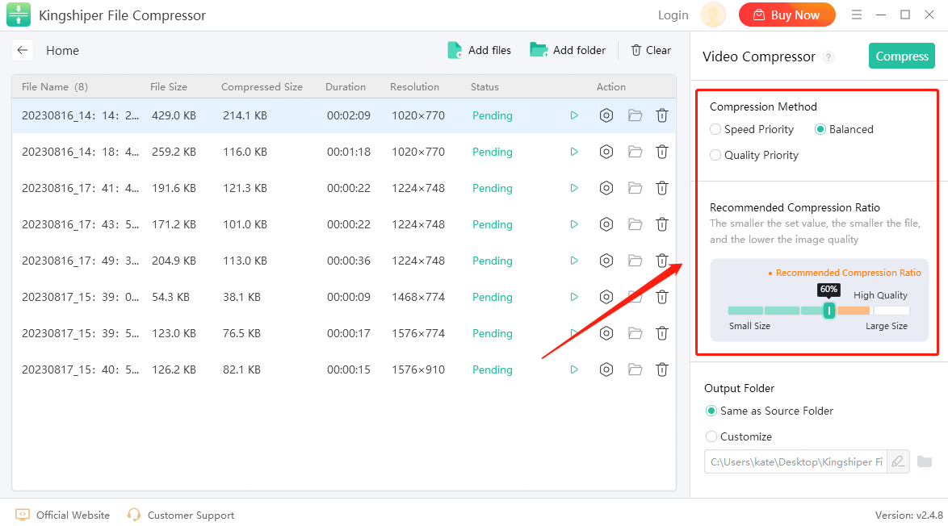Click the Buy Now button

787,15
